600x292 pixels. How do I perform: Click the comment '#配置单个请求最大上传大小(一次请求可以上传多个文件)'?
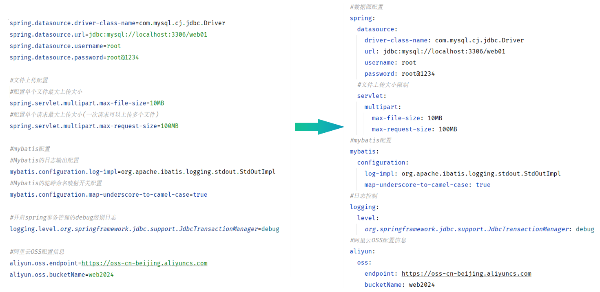coord(84,114)
